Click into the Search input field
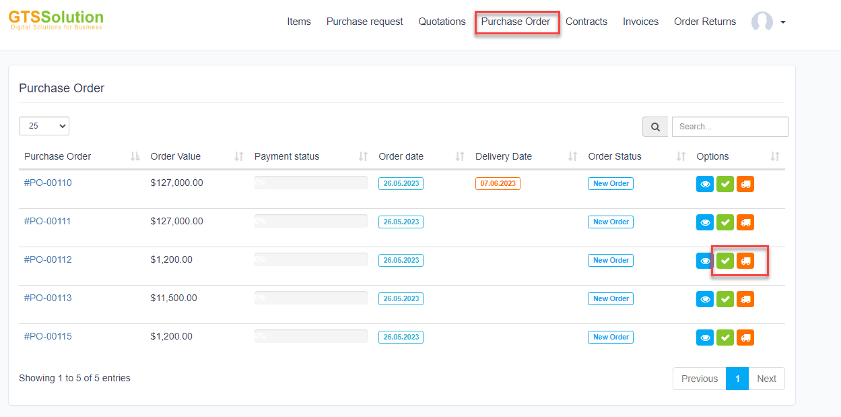Screen dimensions: 841x417 tap(730, 127)
